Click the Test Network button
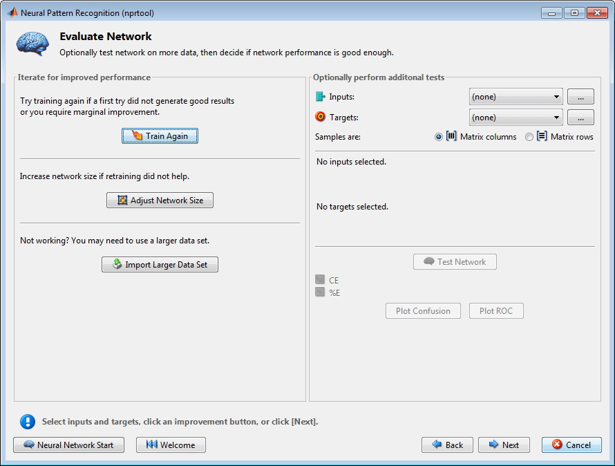This screenshot has height=466, width=615. (x=455, y=262)
